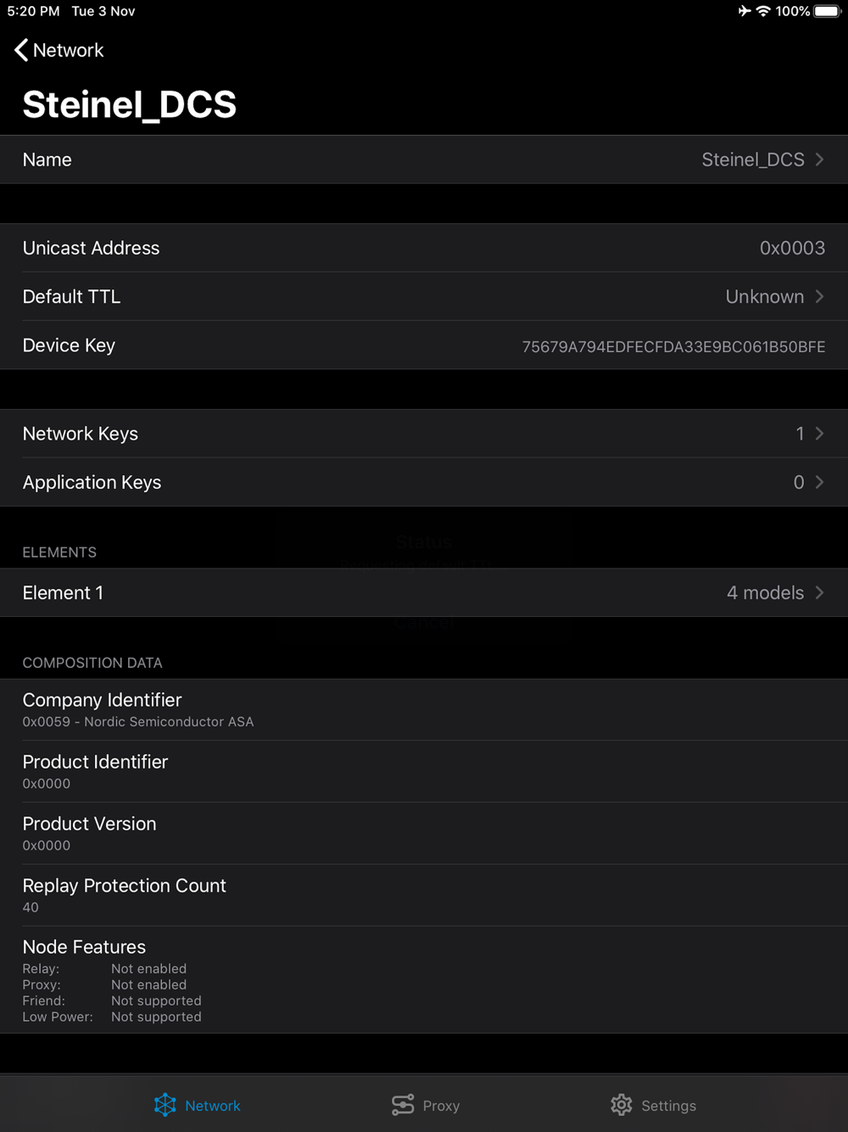Expand Element 1 models chevron

[x=819, y=592]
